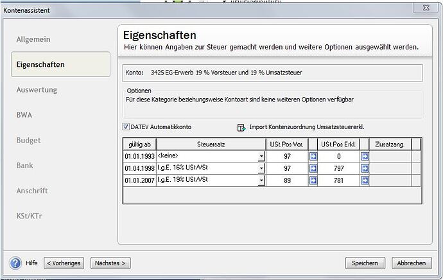443x280 pixels.
Task: Click Zusatzang. cell in 01.01.1993 row
Action: click(390, 156)
